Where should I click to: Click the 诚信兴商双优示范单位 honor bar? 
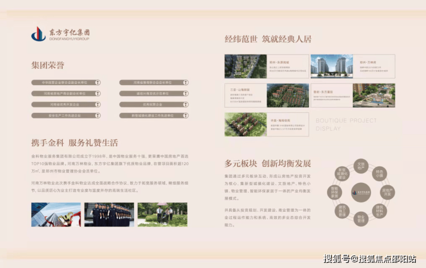coord(154,93)
